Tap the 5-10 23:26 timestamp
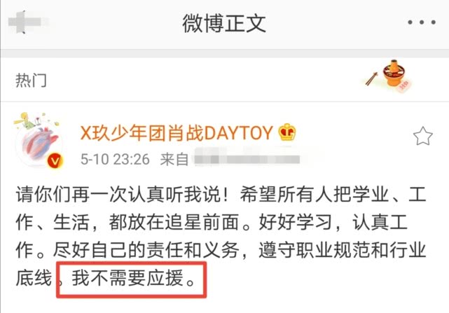Image resolution: width=449 pixels, height=313 pixels. pos(115,159)
